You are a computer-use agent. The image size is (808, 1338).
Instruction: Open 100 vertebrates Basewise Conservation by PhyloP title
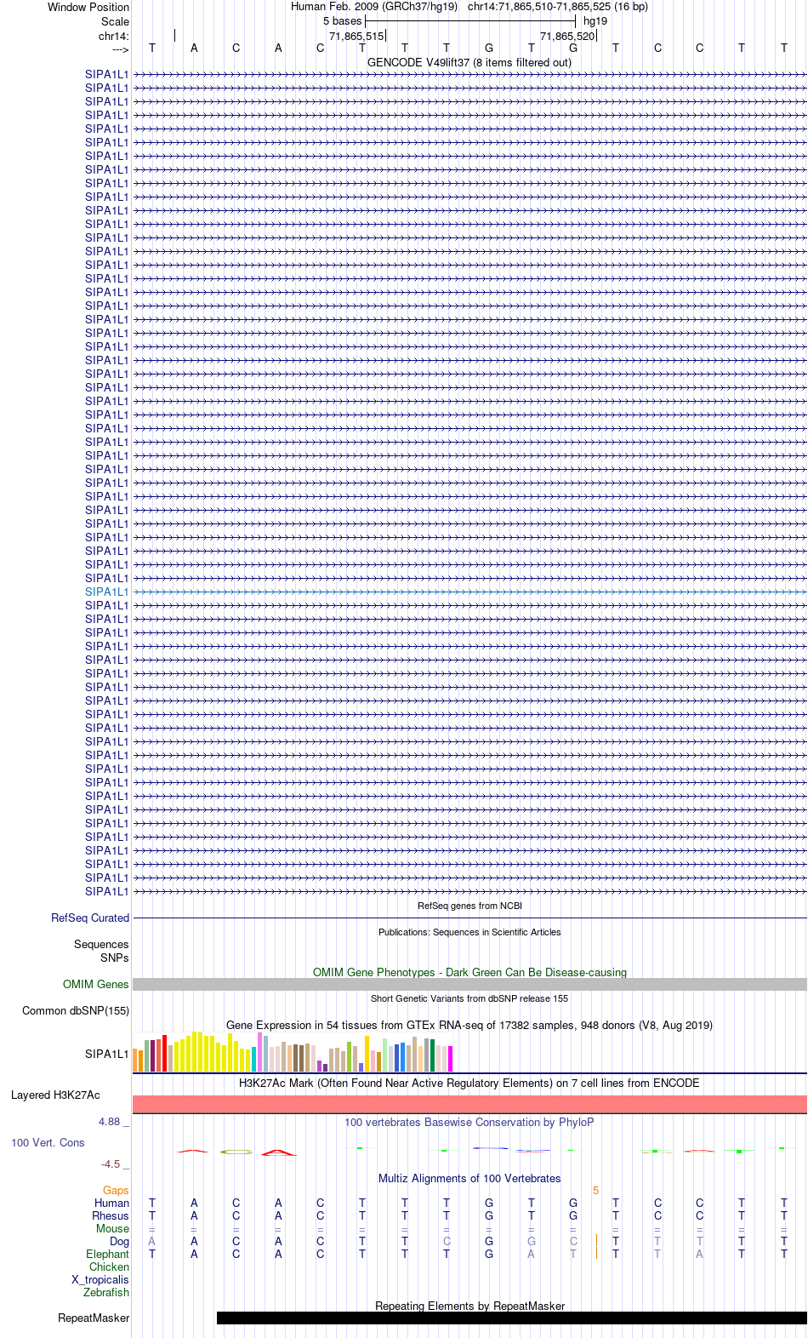tap(469, 1122)
